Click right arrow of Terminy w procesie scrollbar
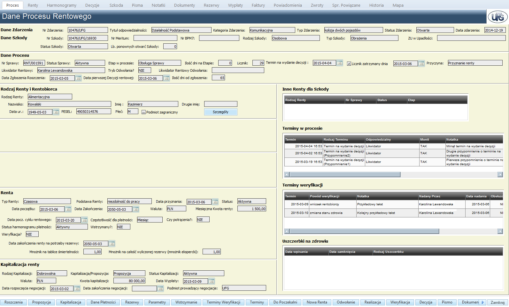Image resolution: width=509 pixels, height=307 pixels. point(500,174)
